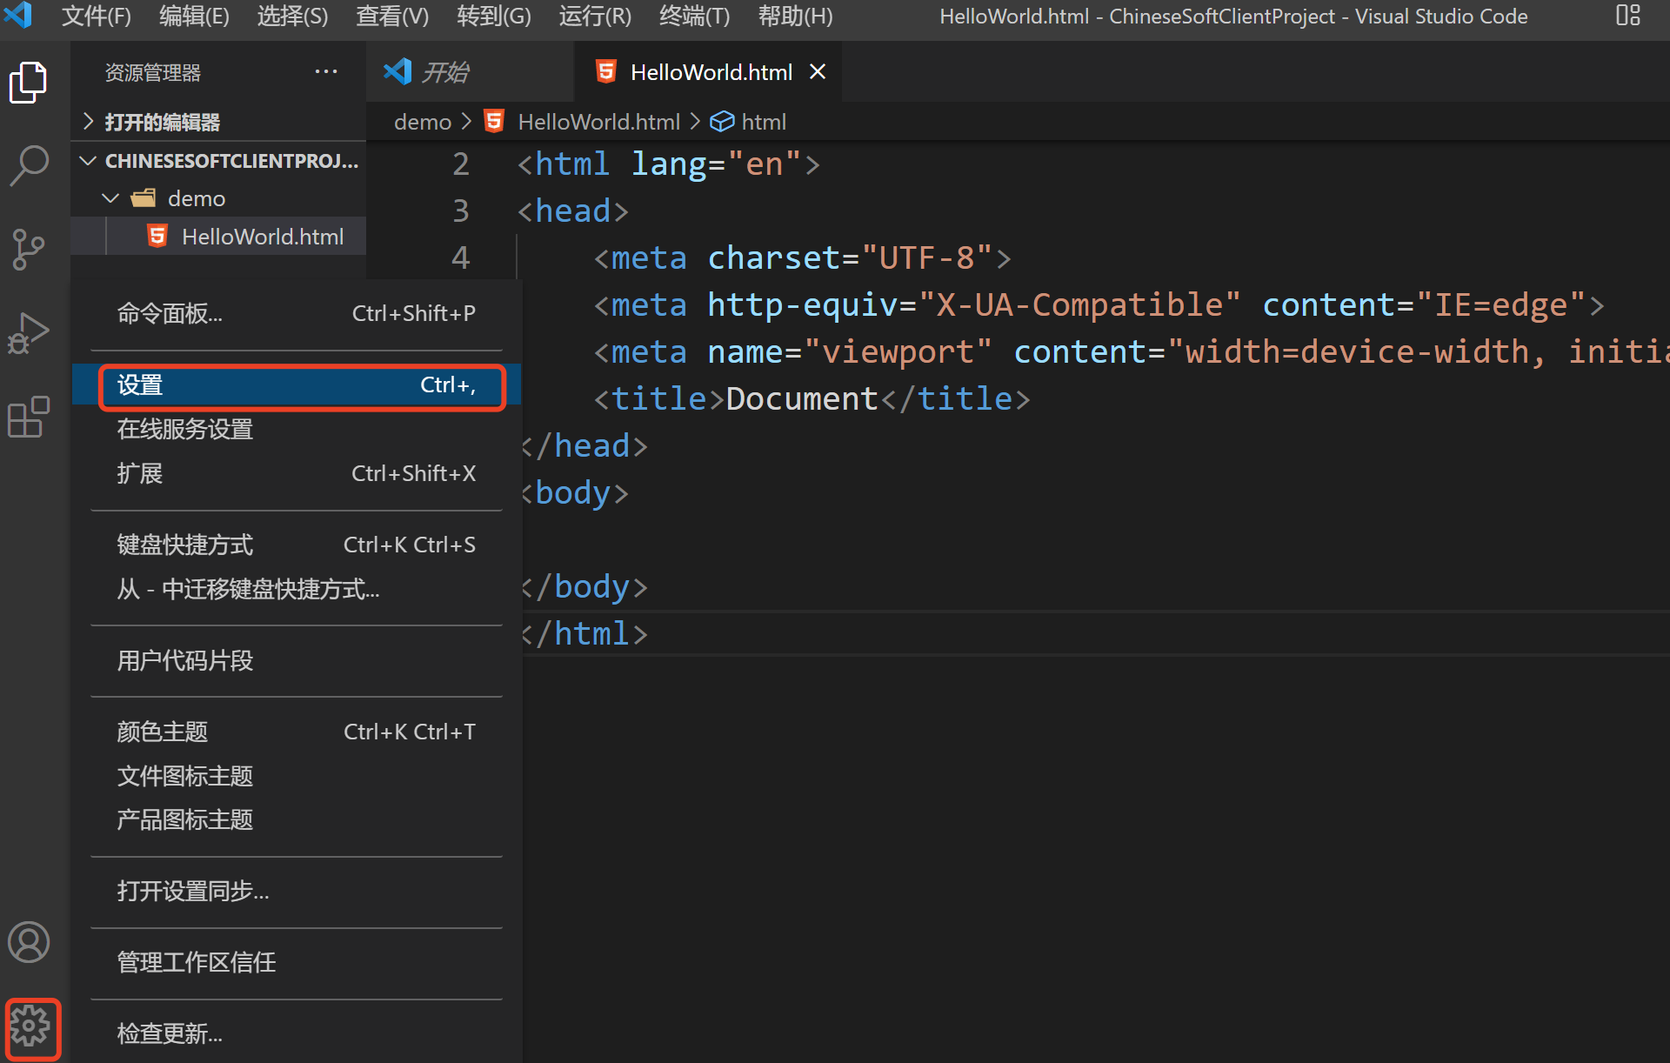
Task: Open Source Control view in activity bar
Action: (x=29, y=250)
